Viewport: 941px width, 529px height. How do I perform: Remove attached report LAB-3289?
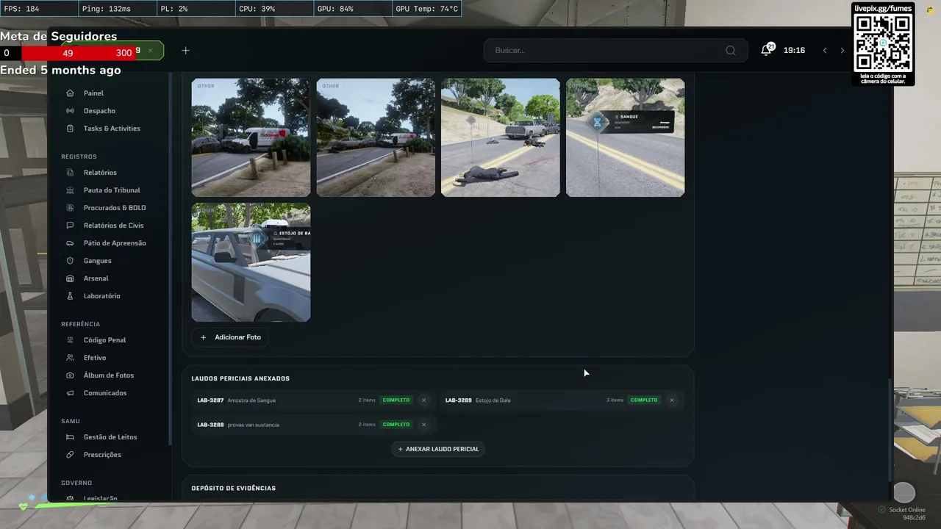(671, 400)
